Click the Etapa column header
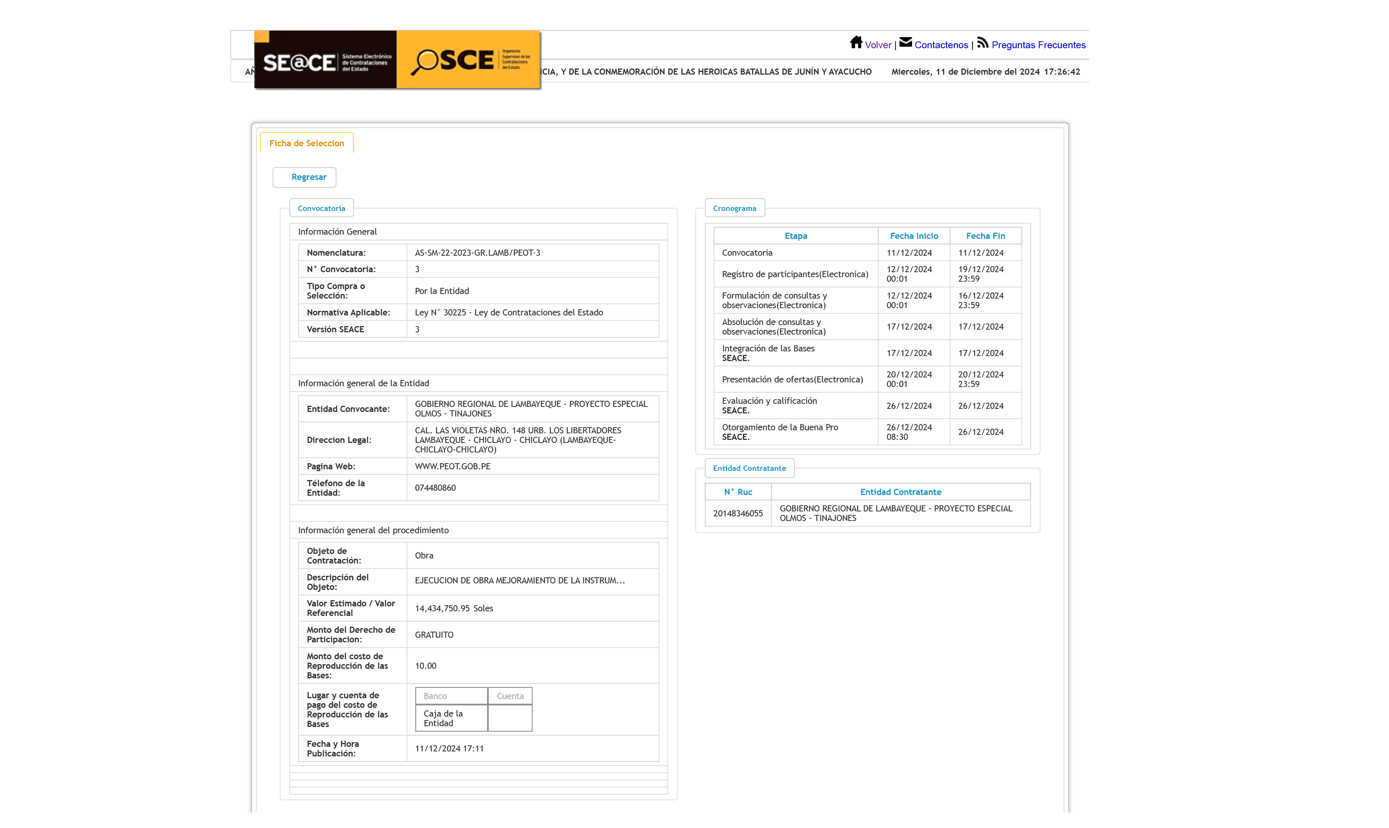1389x828 pixels. (x=795, y=236)
